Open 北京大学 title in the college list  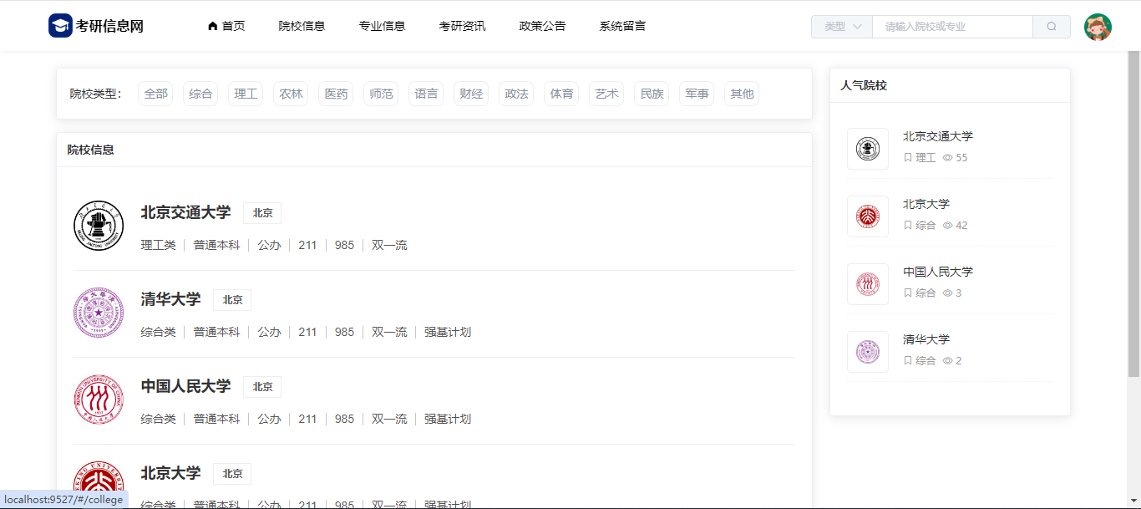pos(170,473)
